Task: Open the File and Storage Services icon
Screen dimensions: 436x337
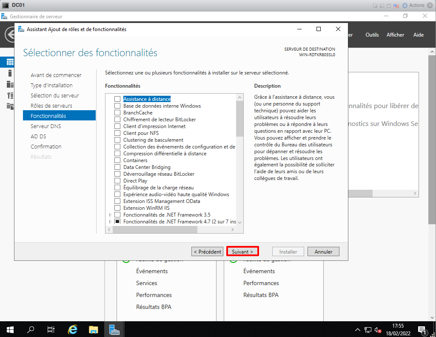Action: point(10,106)
